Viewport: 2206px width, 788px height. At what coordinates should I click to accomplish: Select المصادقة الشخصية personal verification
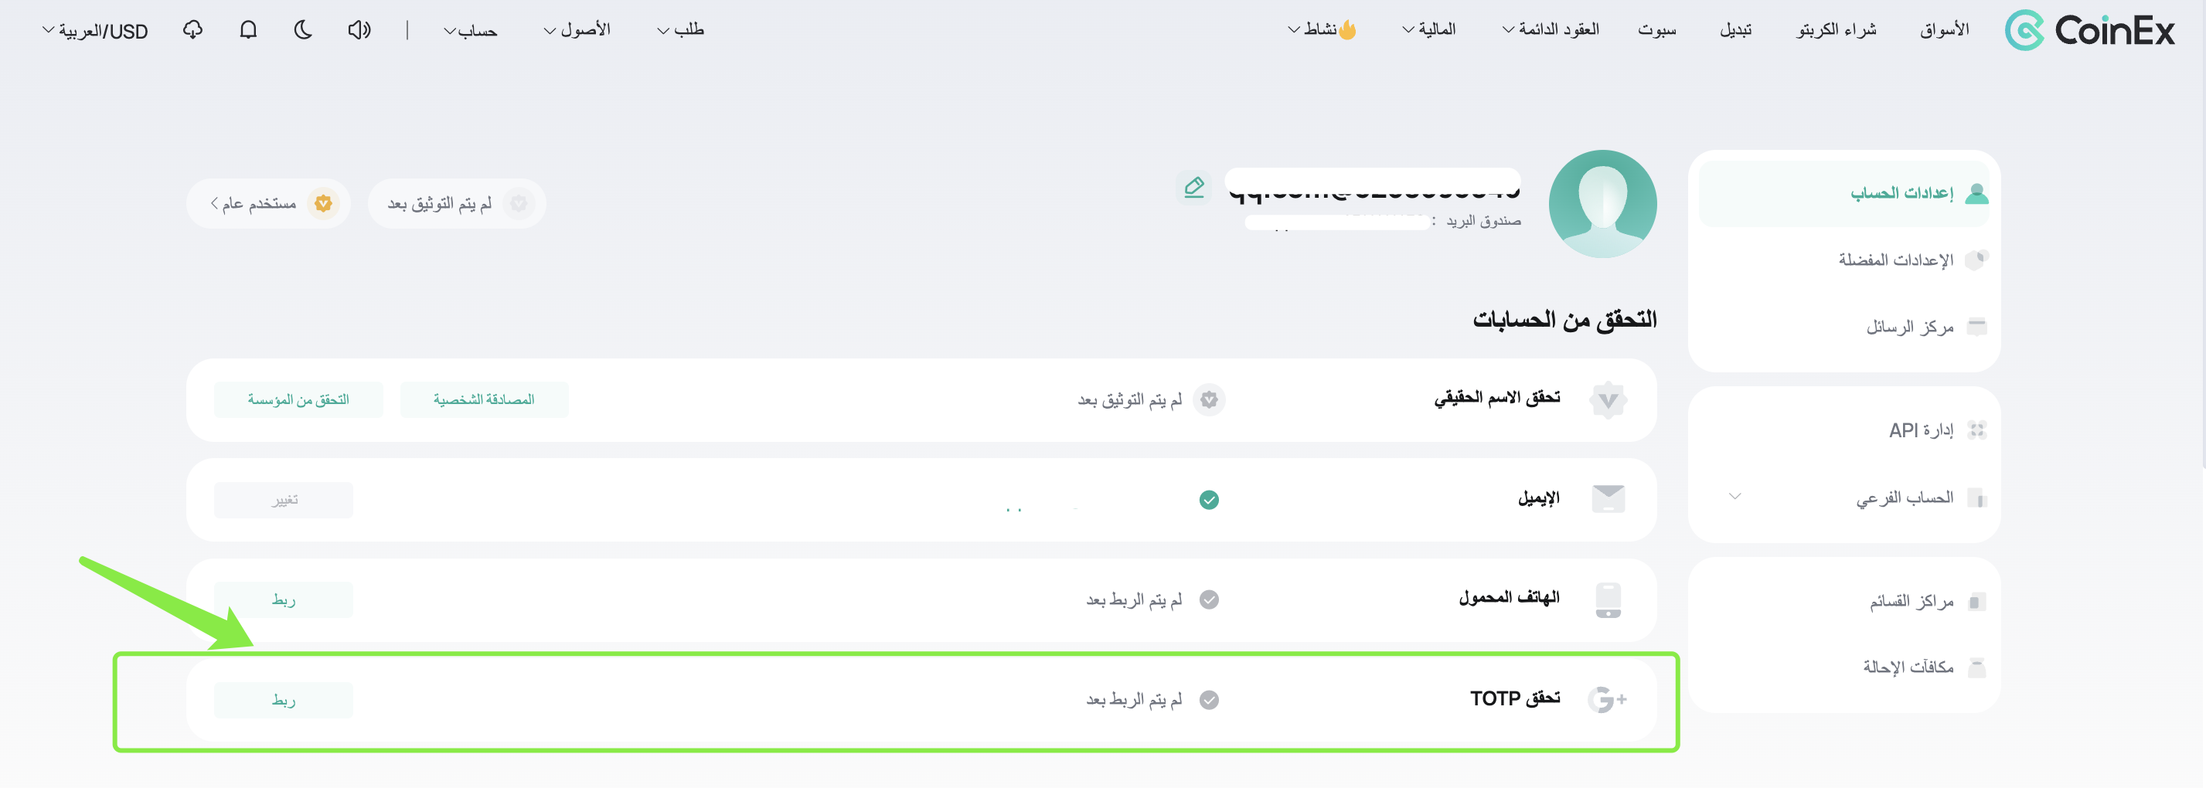(484, 399)
